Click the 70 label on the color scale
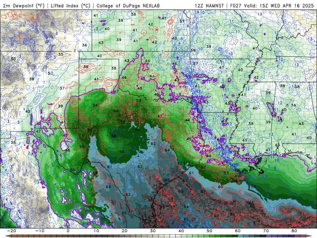The width and height of the screenshot is (317, 238). (266, 231)
